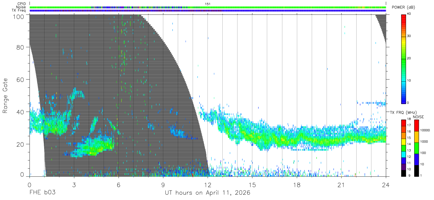Image resolution: width=434 pixels, height=200 pixels.
Task: Click the Range Gate axis title
Action: 5,96
